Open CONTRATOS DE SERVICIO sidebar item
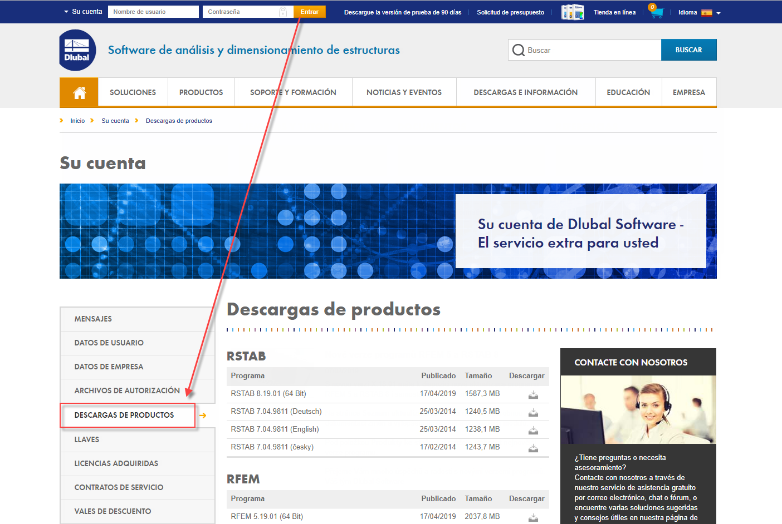This screenshot has width=782, height=524. click(x=137, y=487)
